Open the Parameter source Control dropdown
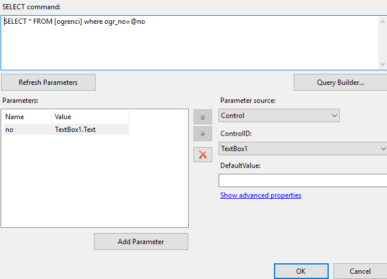 coord(279,116)
